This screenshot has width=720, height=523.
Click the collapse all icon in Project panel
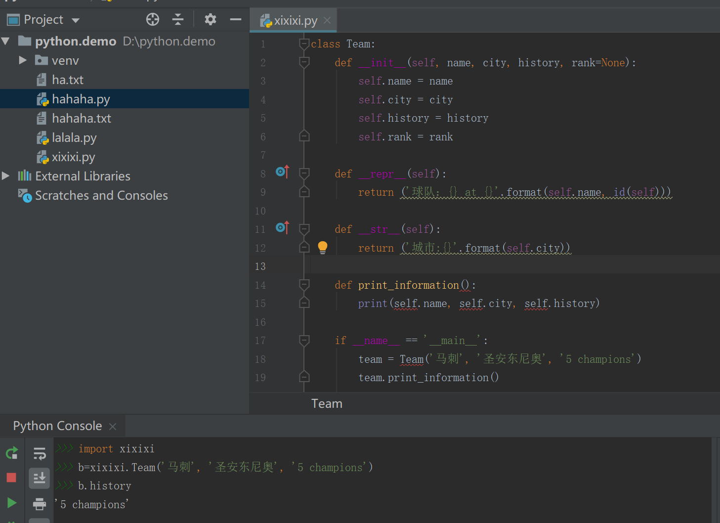pos(178,19)
